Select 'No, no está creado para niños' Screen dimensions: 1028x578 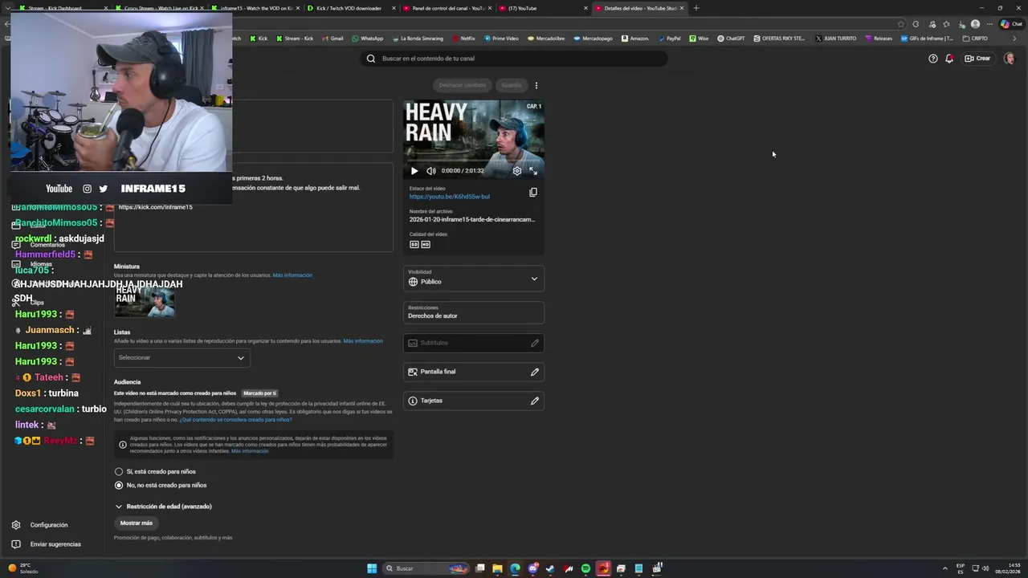click(x=119, y=486)
